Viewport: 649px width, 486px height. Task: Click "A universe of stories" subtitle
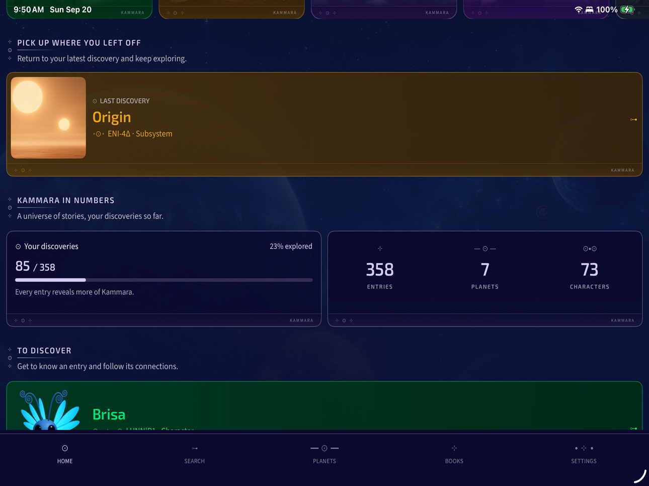pyautogui.click(x=90, y=216)
